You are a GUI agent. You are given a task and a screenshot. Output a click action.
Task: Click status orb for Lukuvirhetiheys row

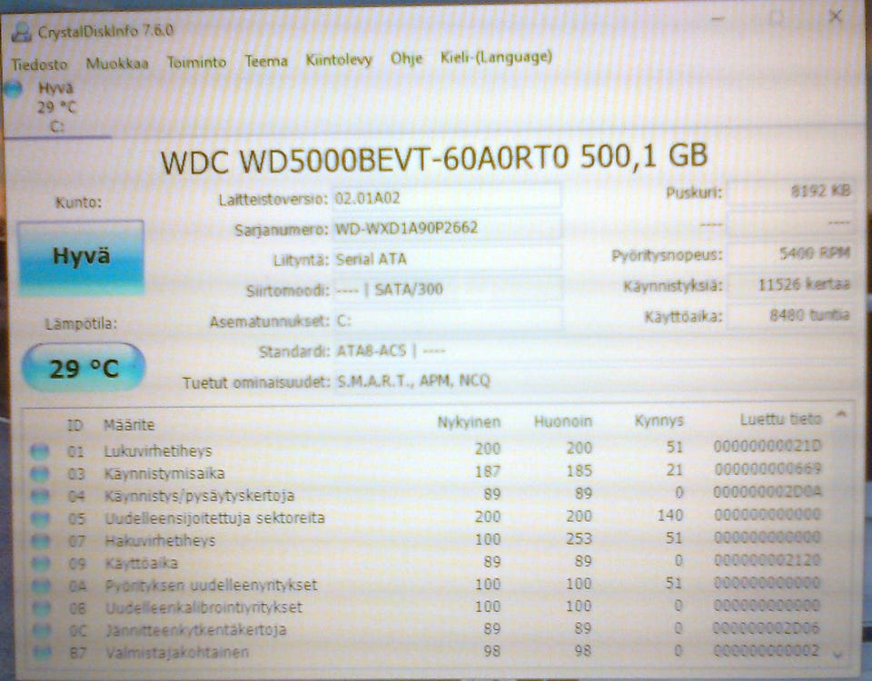click(39, 451)
